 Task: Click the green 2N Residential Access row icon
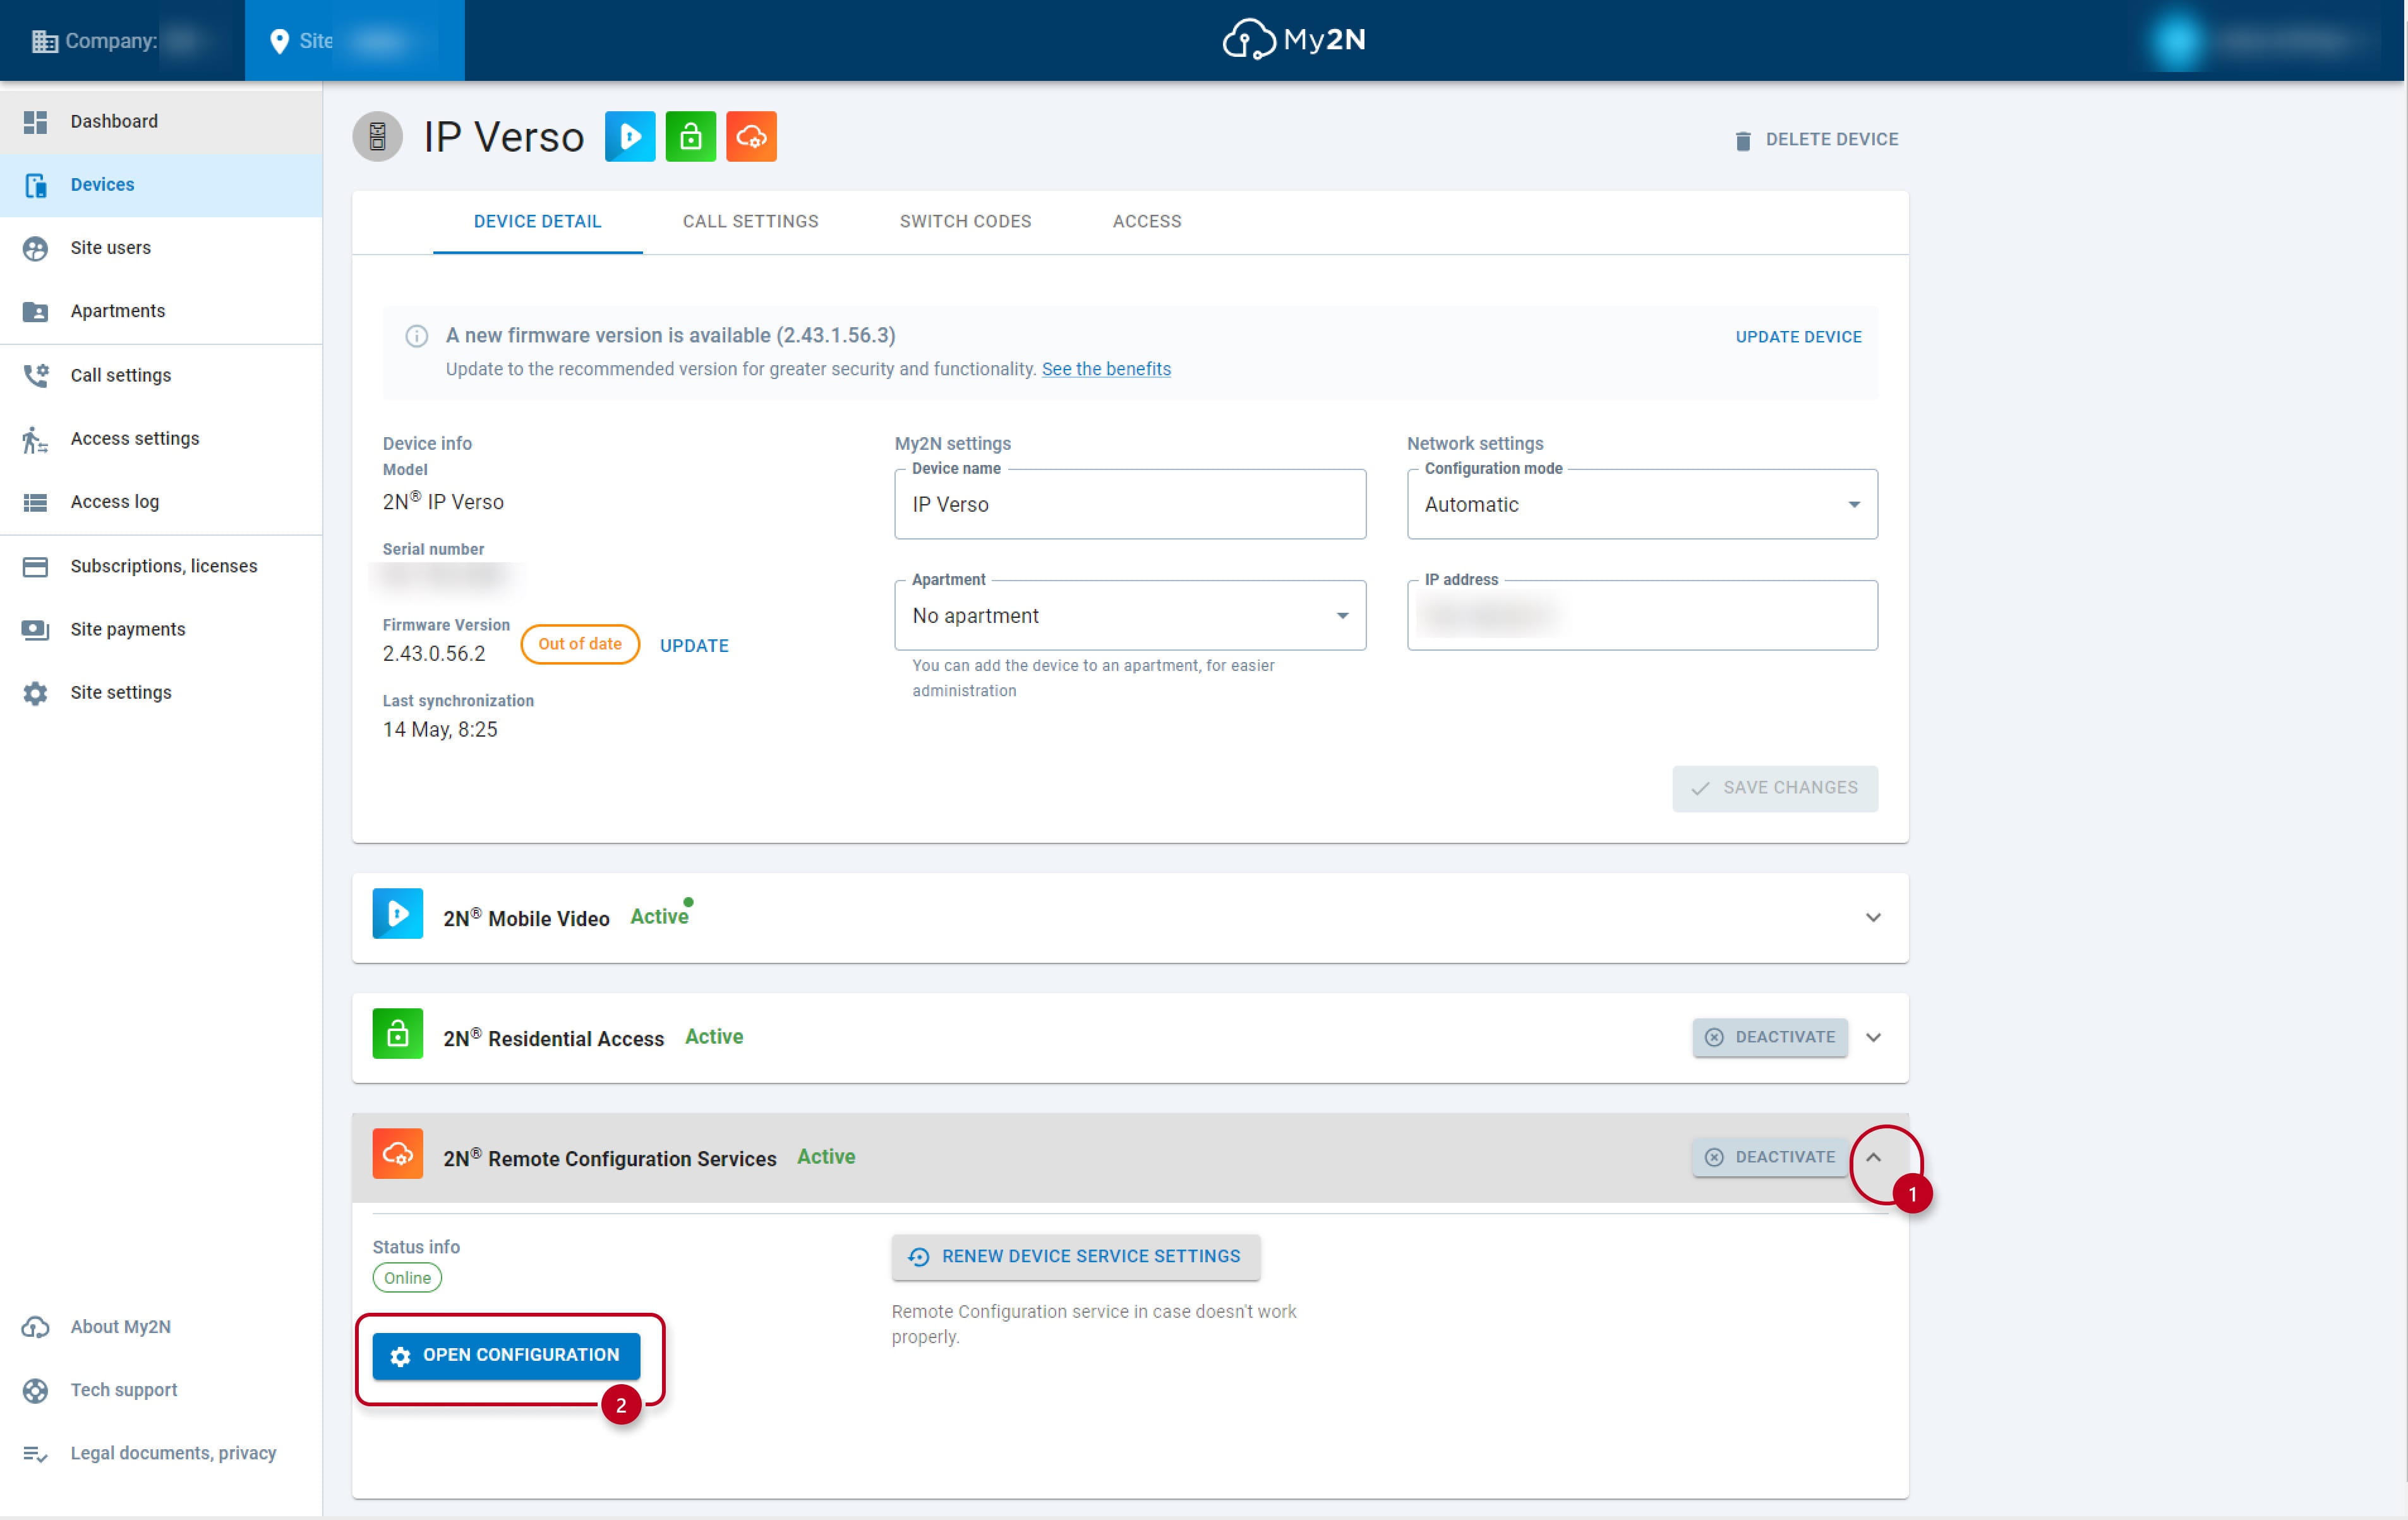(x=398, y=1033)
